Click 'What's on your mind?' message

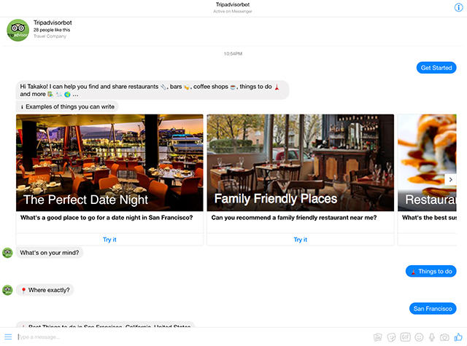click(x=50, y=253)
